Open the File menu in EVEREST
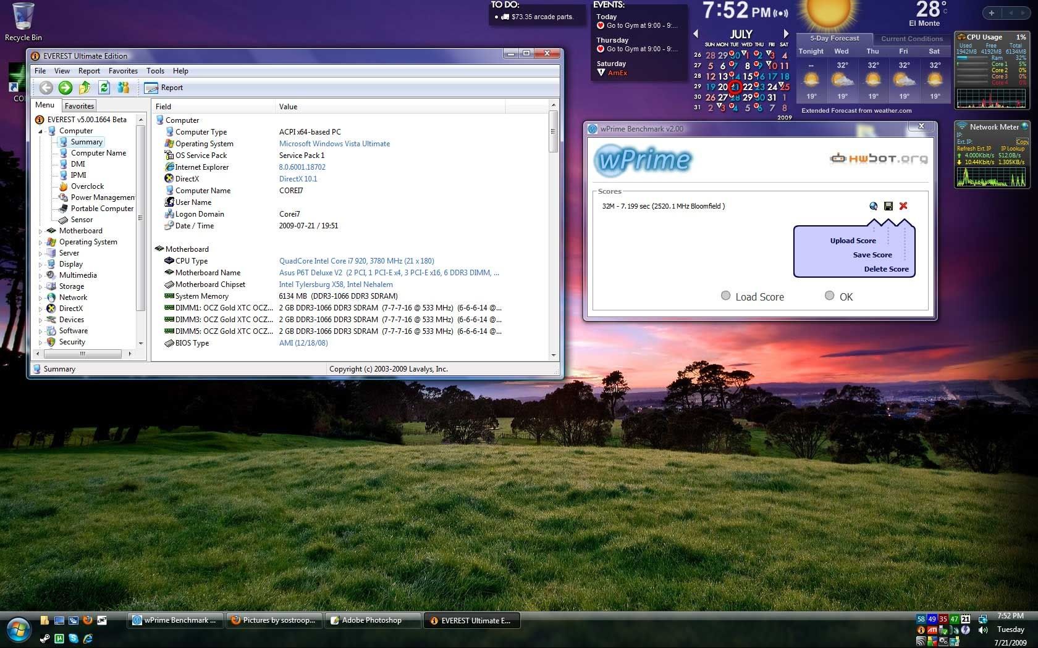 point(40,71)
